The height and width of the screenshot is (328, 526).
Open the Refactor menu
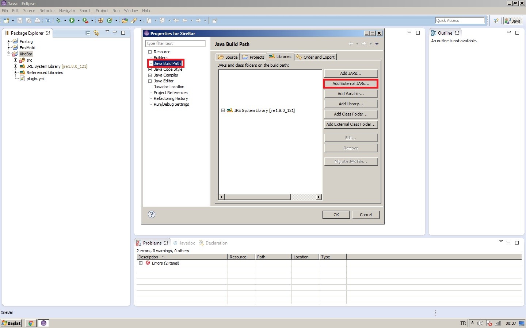47,11
